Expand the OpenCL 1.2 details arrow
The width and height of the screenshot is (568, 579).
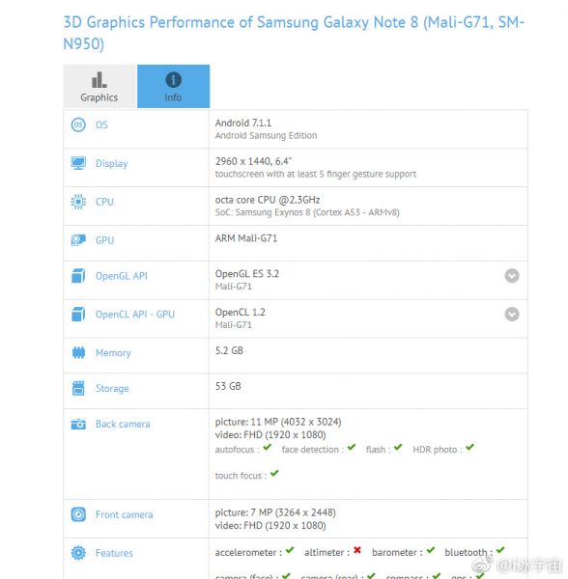[512, 315]
